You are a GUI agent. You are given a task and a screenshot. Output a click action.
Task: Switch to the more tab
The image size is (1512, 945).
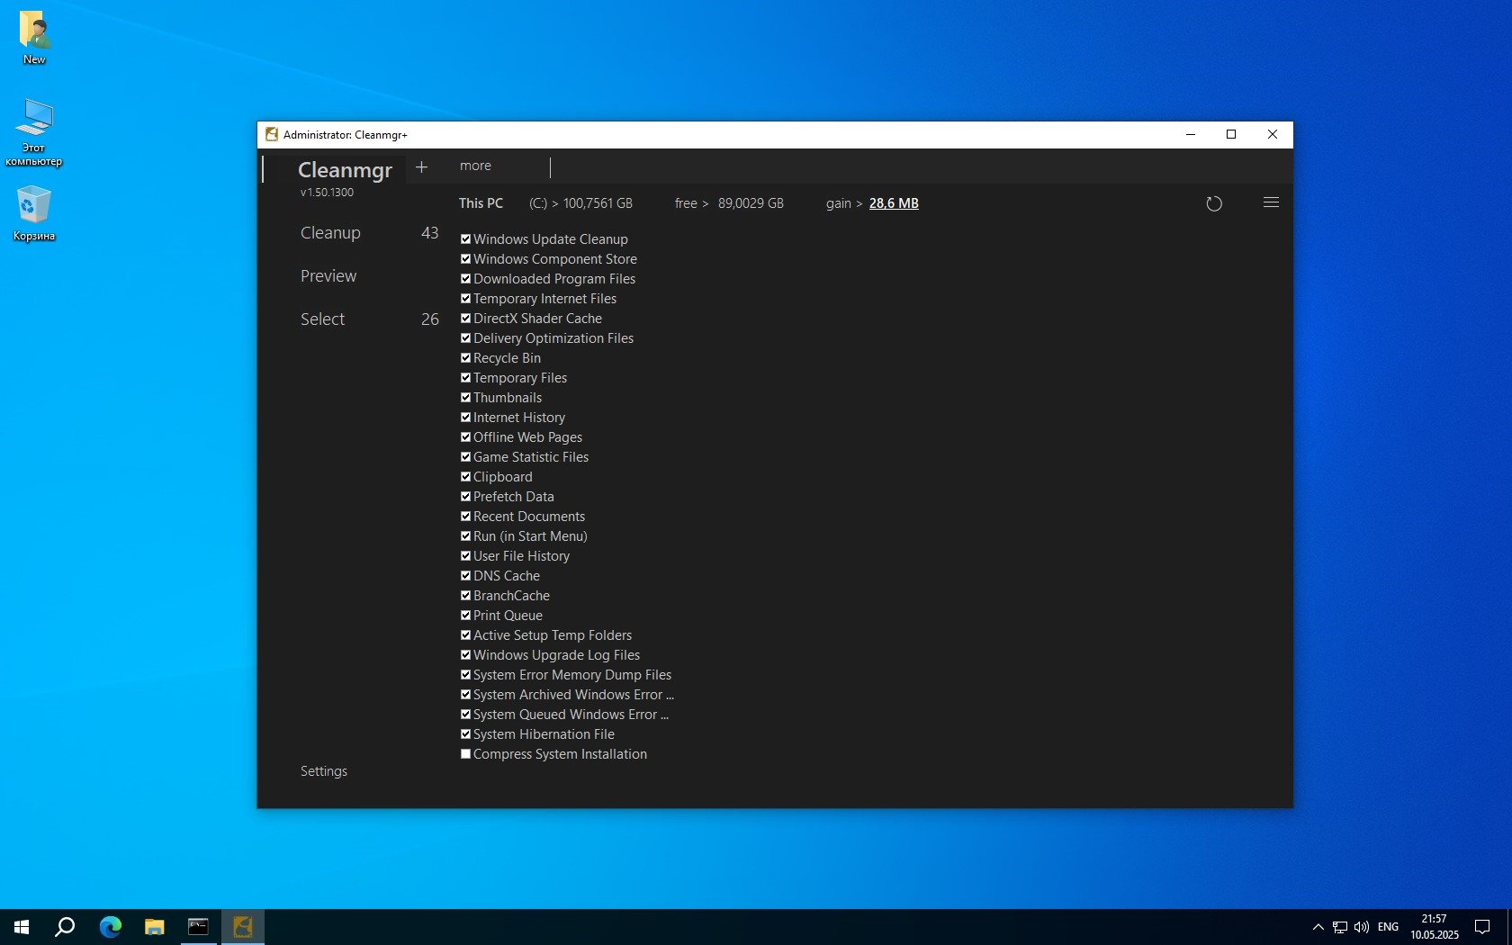point(475,166)
